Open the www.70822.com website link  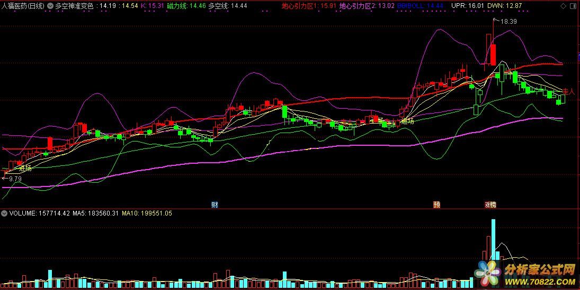tap(540, 282)
